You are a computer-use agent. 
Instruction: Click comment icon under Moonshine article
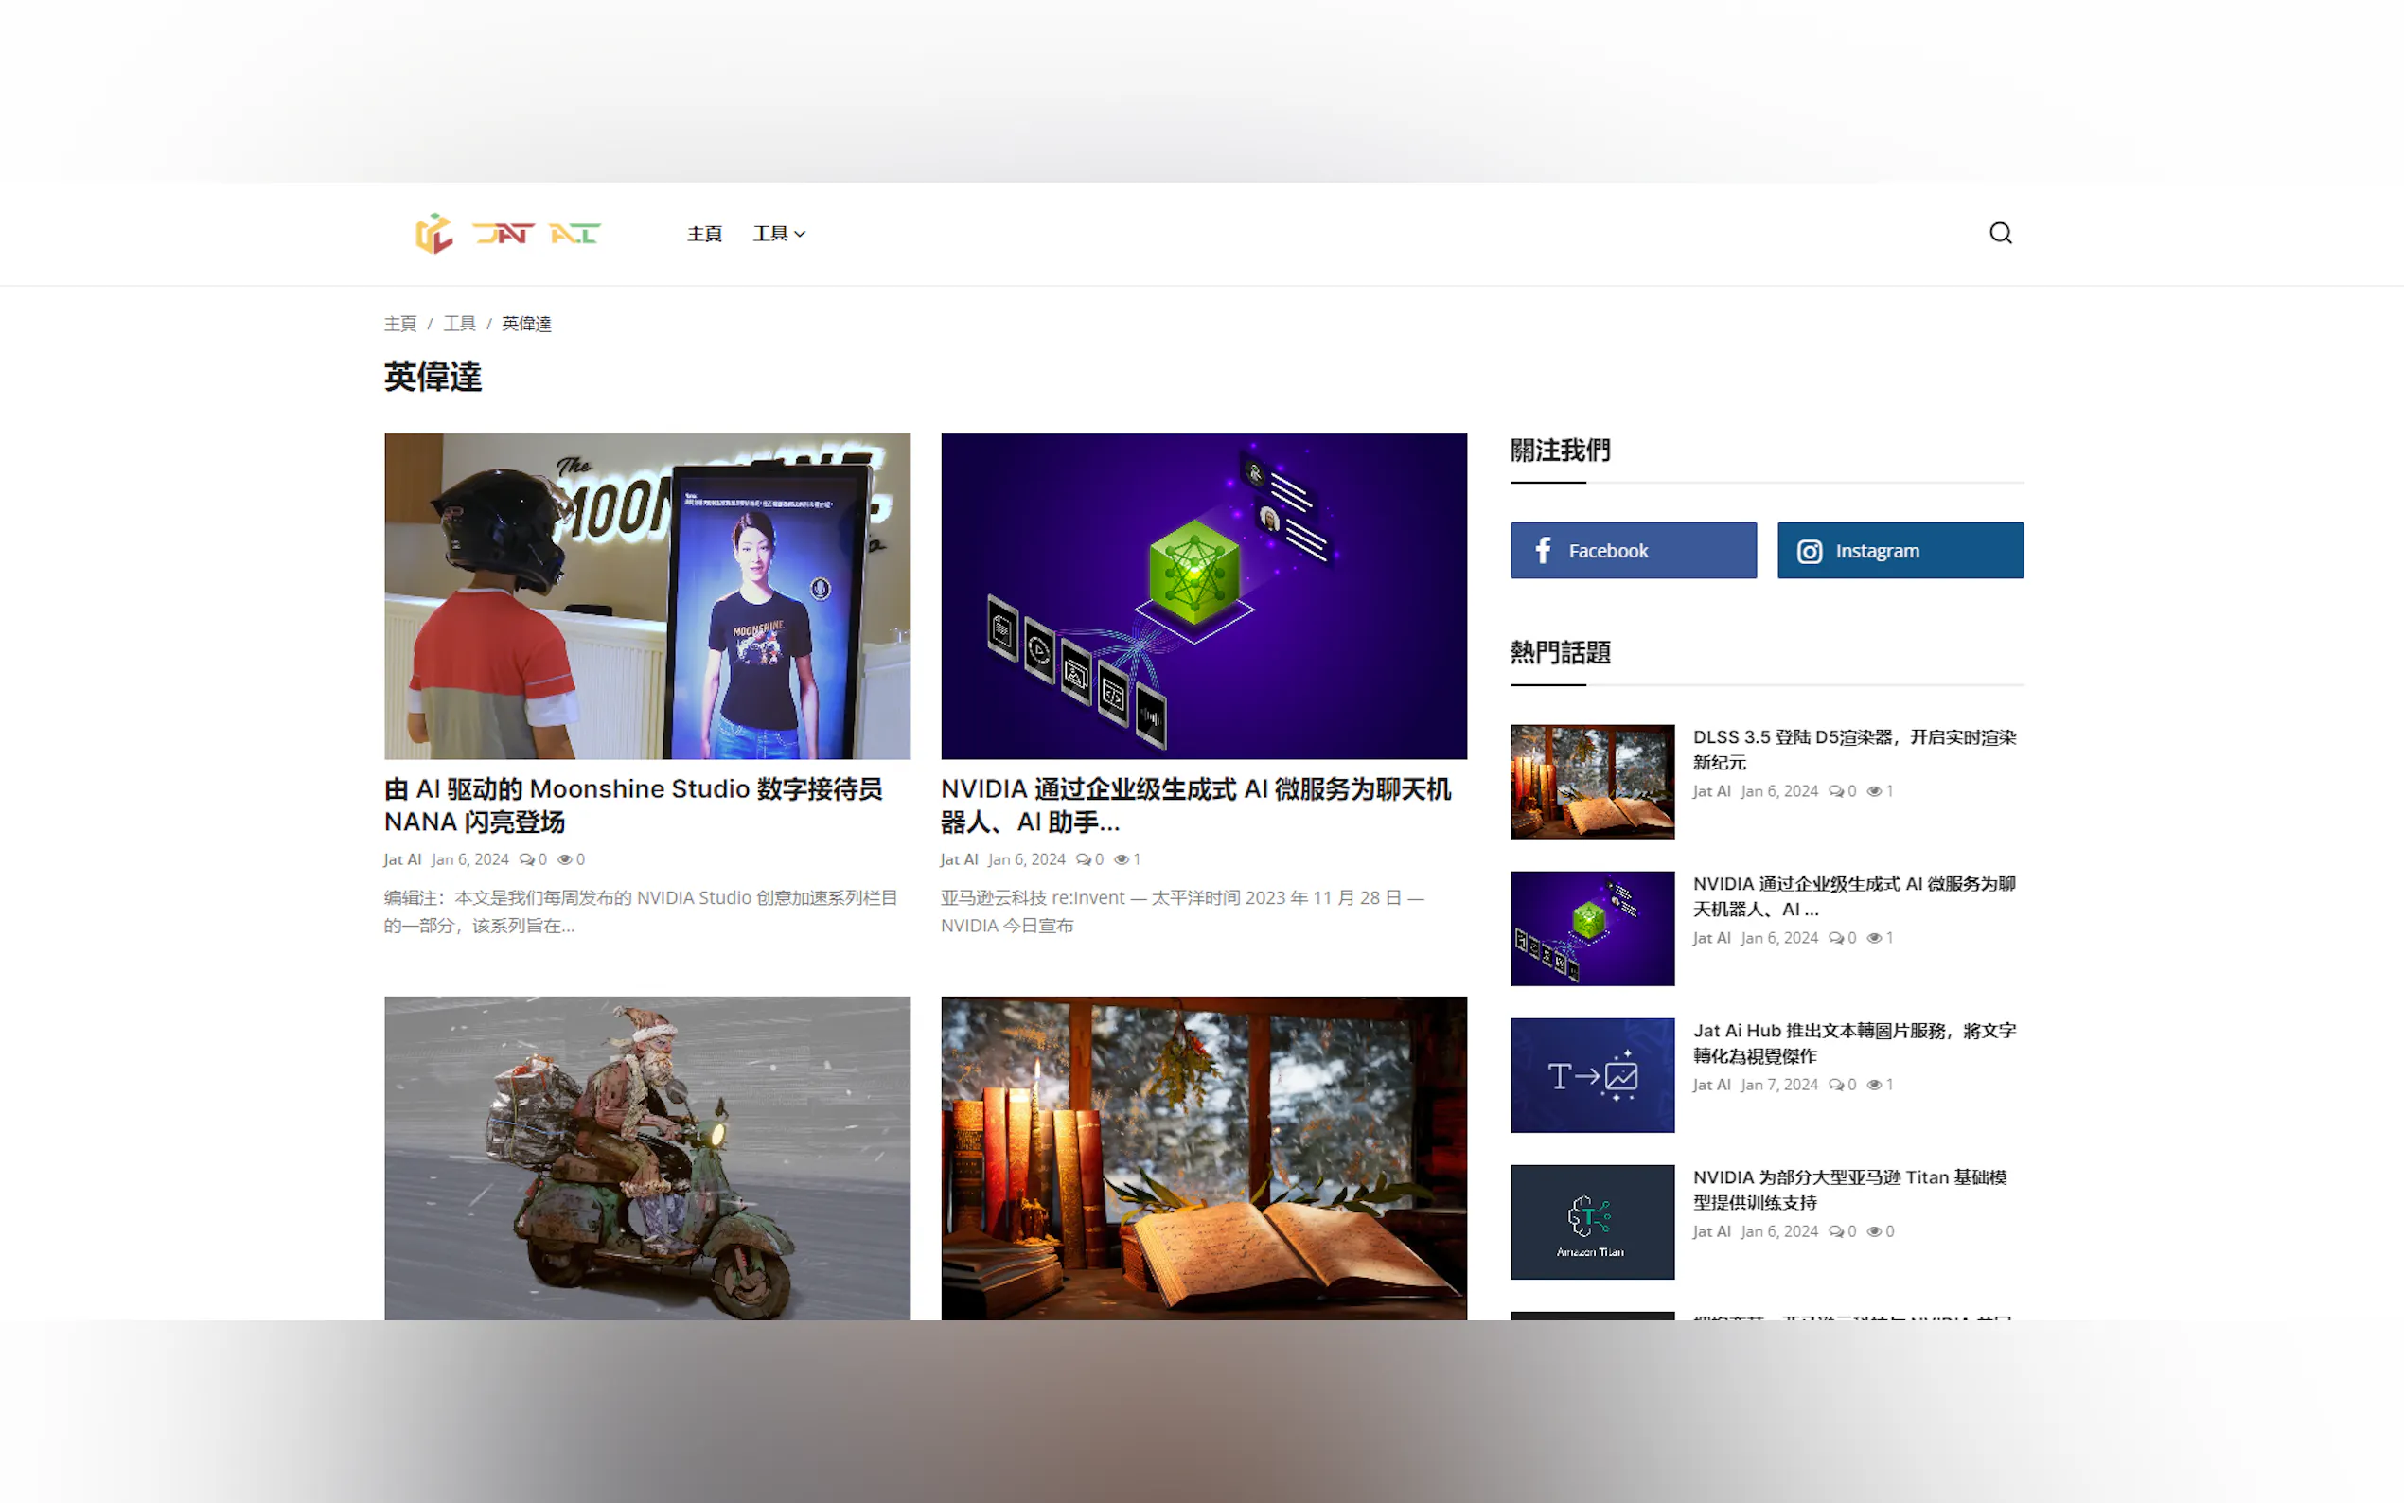point(527,859)
